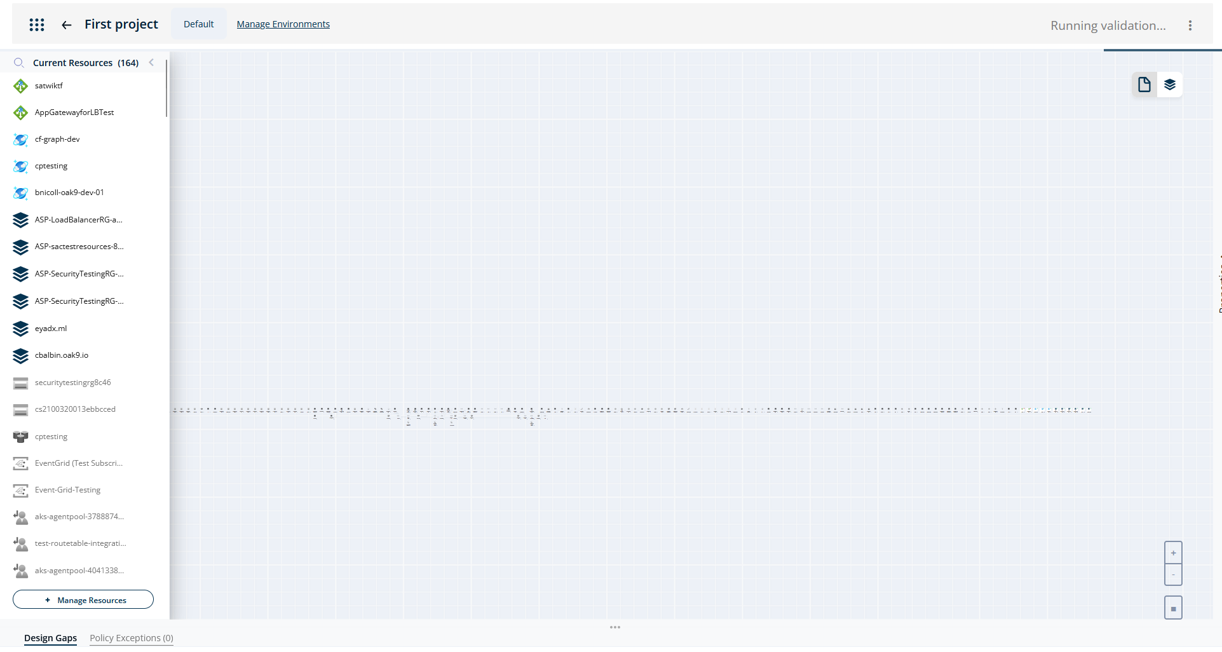Click the test-routetable-integrati identity icon

click(x=21, y=543)
